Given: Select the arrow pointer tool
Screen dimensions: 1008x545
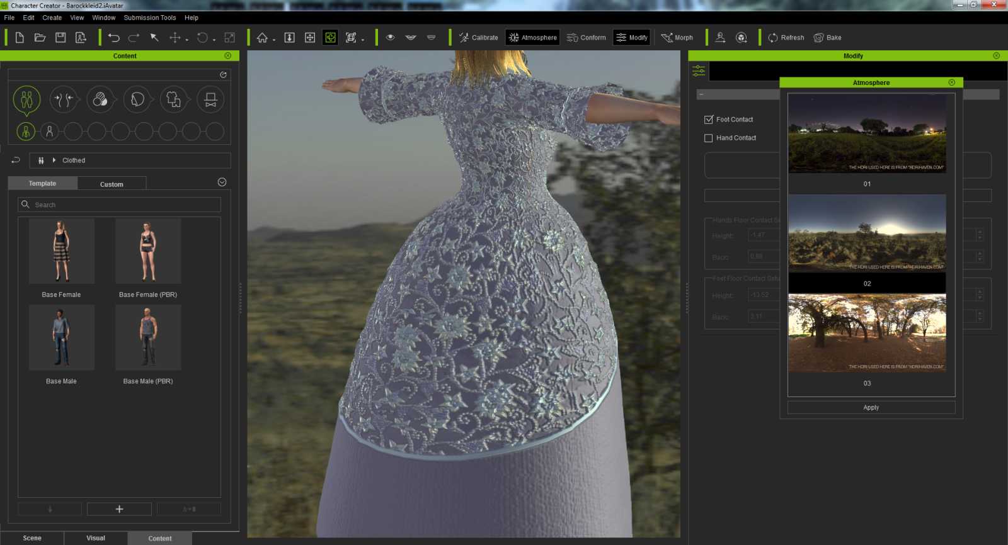Looking at the screenshot, I should click(x=154, y=38).
